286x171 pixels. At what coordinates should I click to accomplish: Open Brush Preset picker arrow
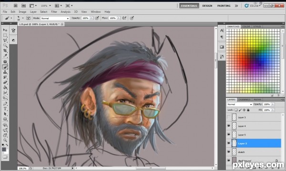click(x=23, y=18)
